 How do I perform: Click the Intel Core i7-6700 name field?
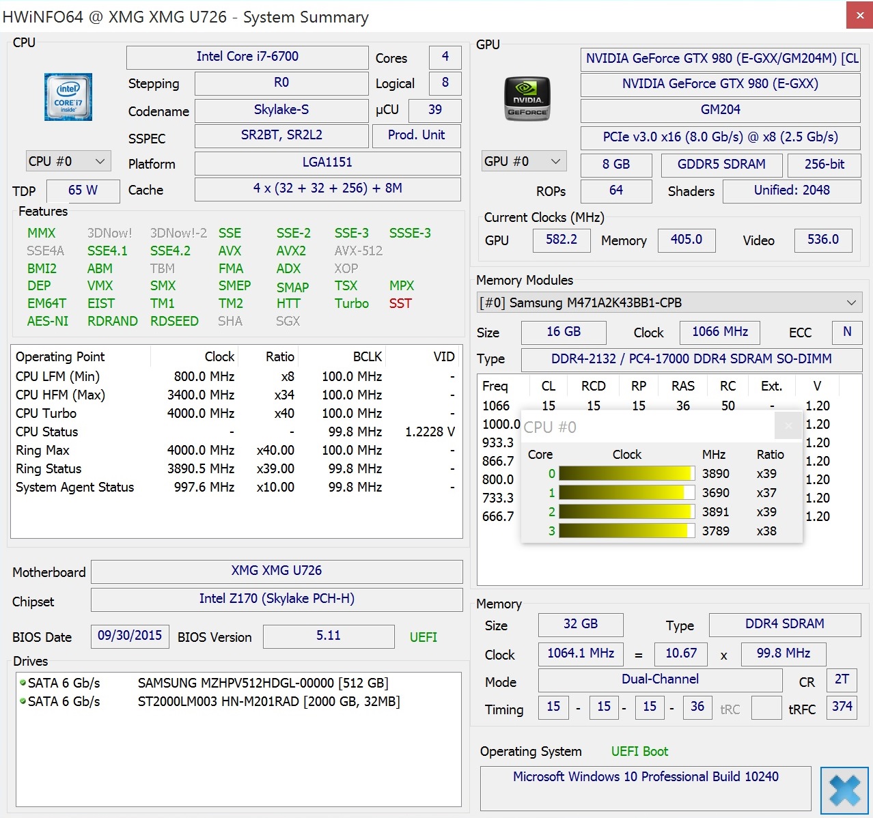(x=247, y=57)
